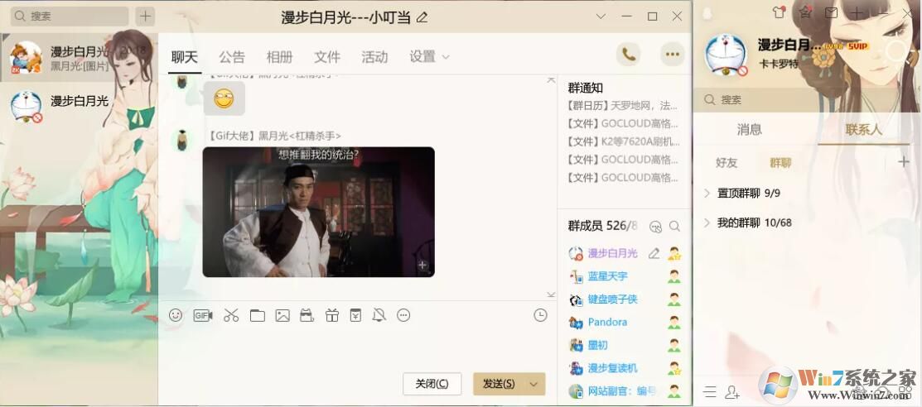Screen dimensions: 922x407
Task: Open the GIF recorder tool
Action: point(203,315)
